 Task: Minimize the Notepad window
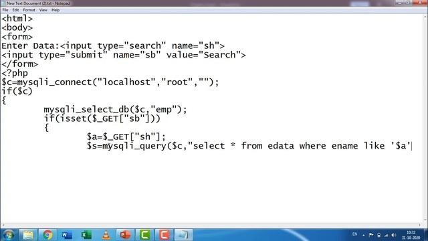[400, 3]
